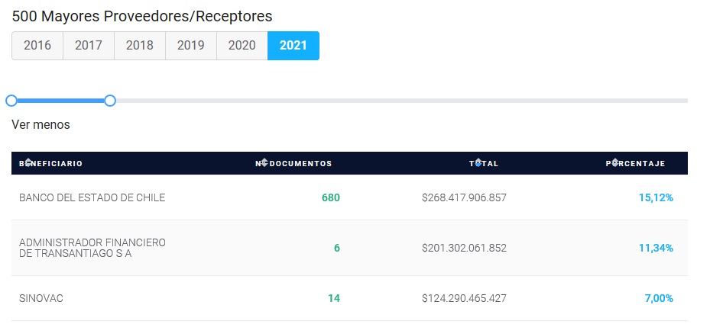The height and width of the screenshot is (324, 710).
Task: Collapse the list with Ver menos
Action: (41, 125)
